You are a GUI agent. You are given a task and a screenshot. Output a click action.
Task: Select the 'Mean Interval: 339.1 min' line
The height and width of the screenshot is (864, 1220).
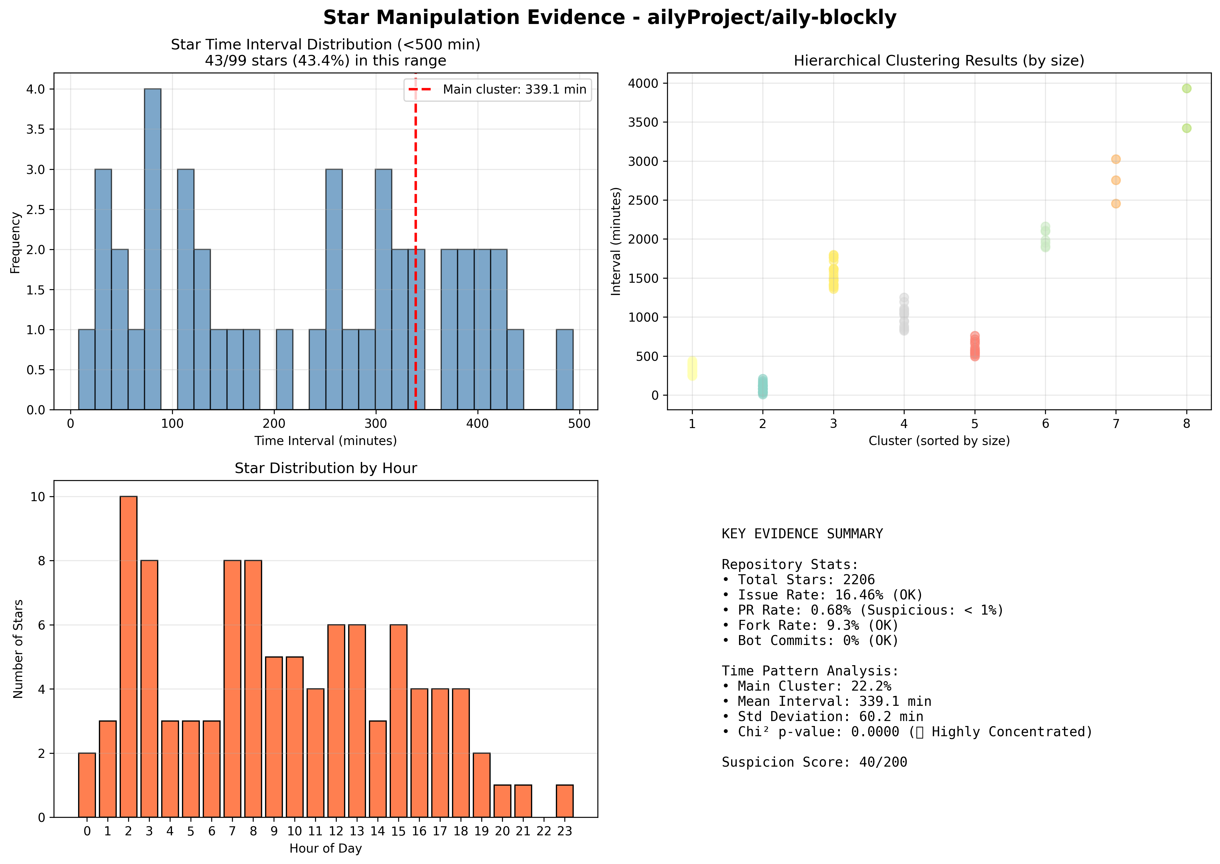826,701
